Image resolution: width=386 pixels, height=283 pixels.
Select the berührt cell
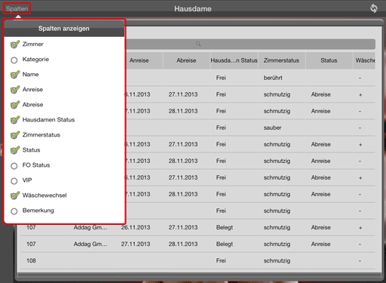tap(273, 78)
